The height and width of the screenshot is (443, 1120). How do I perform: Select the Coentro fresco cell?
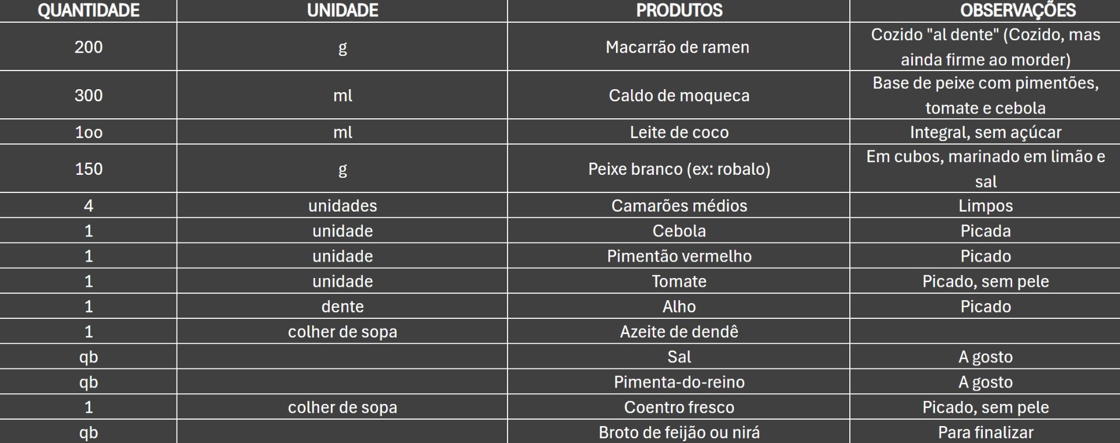tap(679, 406)
